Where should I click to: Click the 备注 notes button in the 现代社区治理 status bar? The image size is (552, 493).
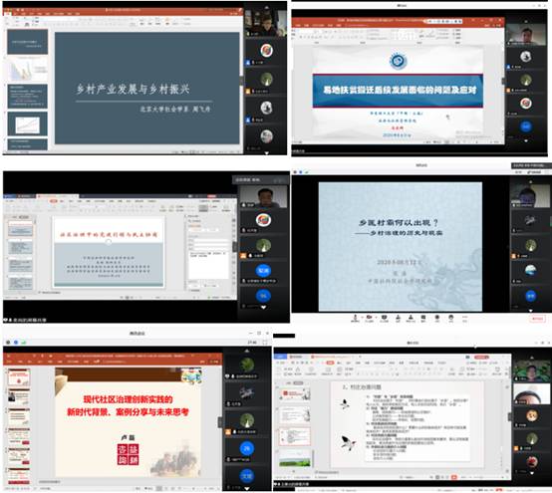(x=138, y=489)
